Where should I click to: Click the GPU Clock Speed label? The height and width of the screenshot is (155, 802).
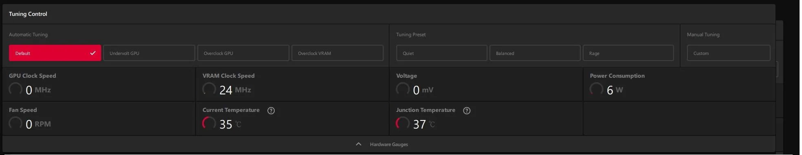[33, 76]
